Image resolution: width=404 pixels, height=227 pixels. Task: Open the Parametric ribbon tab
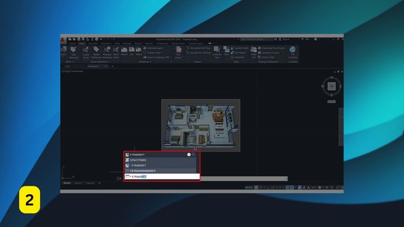(106, 43)
